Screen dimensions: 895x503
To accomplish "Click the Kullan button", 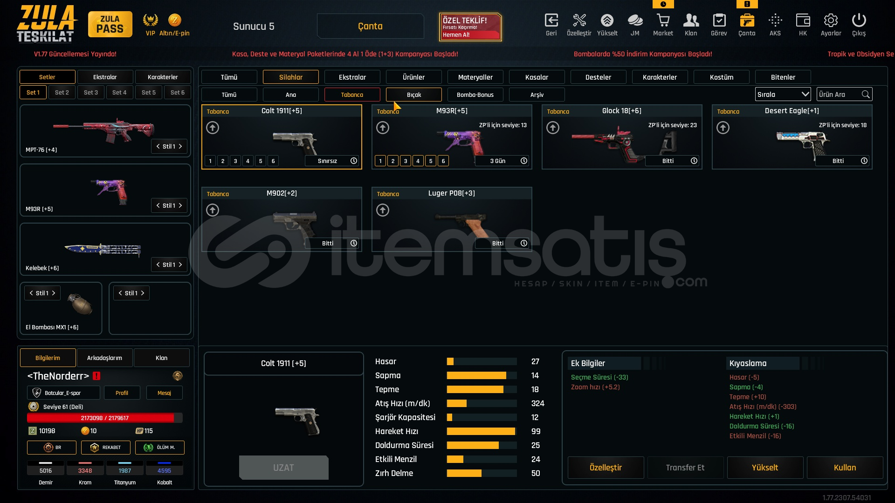I will (x=845, y=468).
